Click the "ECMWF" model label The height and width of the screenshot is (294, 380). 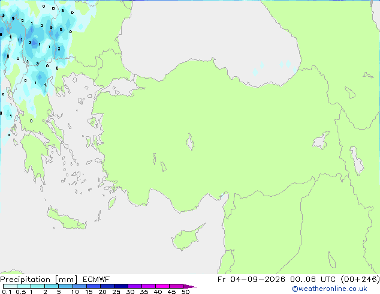tap(96, 280)
